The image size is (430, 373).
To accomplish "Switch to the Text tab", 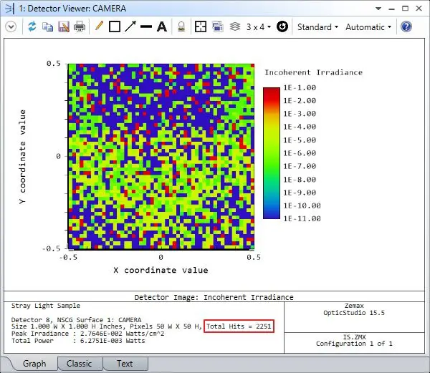I will pos(124,364).
